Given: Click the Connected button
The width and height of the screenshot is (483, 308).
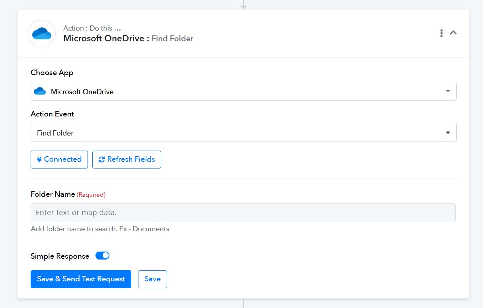Looking at the screenshot, I should [x=59, y=159].
